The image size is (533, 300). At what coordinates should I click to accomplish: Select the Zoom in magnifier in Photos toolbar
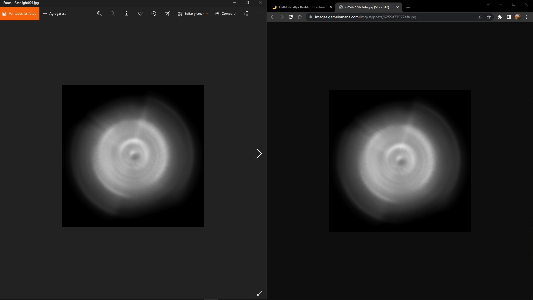click(x=99, y=13)
